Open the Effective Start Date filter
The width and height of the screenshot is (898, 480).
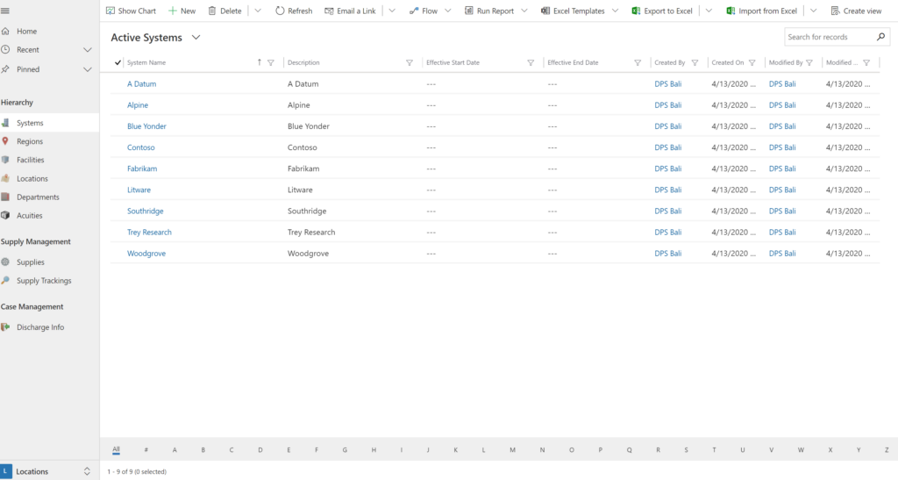click(x=531, y=63)
